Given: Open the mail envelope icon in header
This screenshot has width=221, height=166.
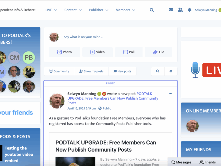Looking at the screenshot, I should [x=171, y=10].
